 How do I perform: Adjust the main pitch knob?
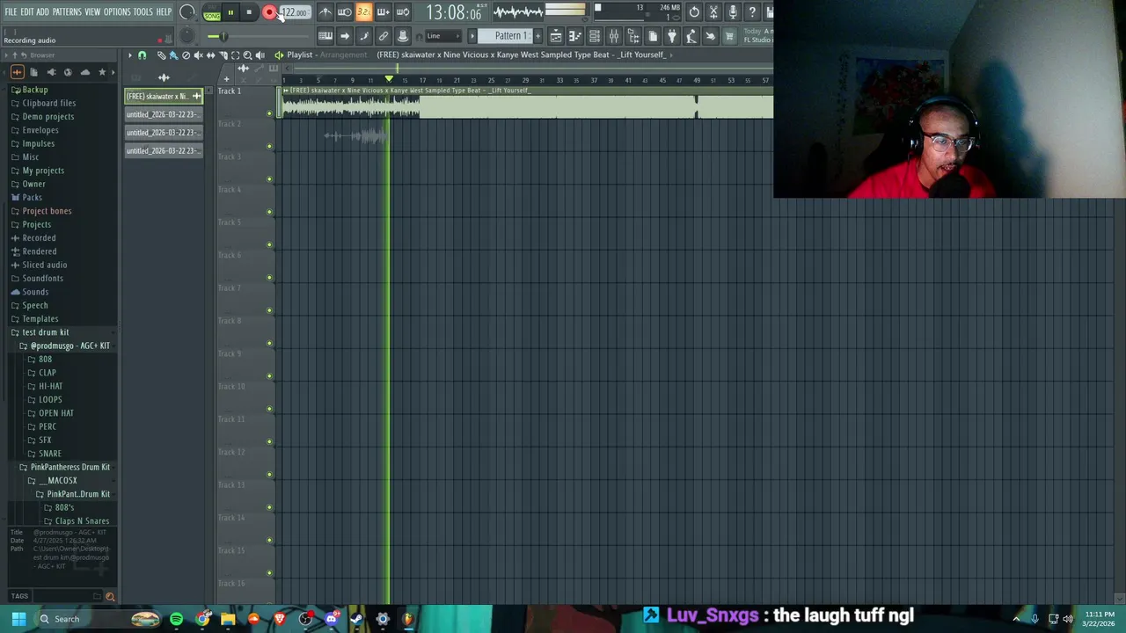click(x=186, y=36)
